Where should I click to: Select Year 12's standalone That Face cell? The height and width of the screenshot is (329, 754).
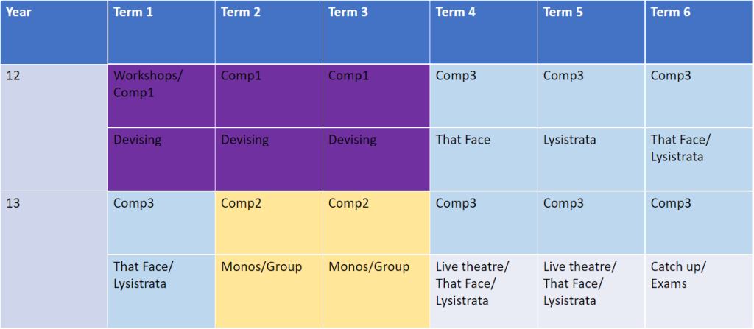coord(484,159)
